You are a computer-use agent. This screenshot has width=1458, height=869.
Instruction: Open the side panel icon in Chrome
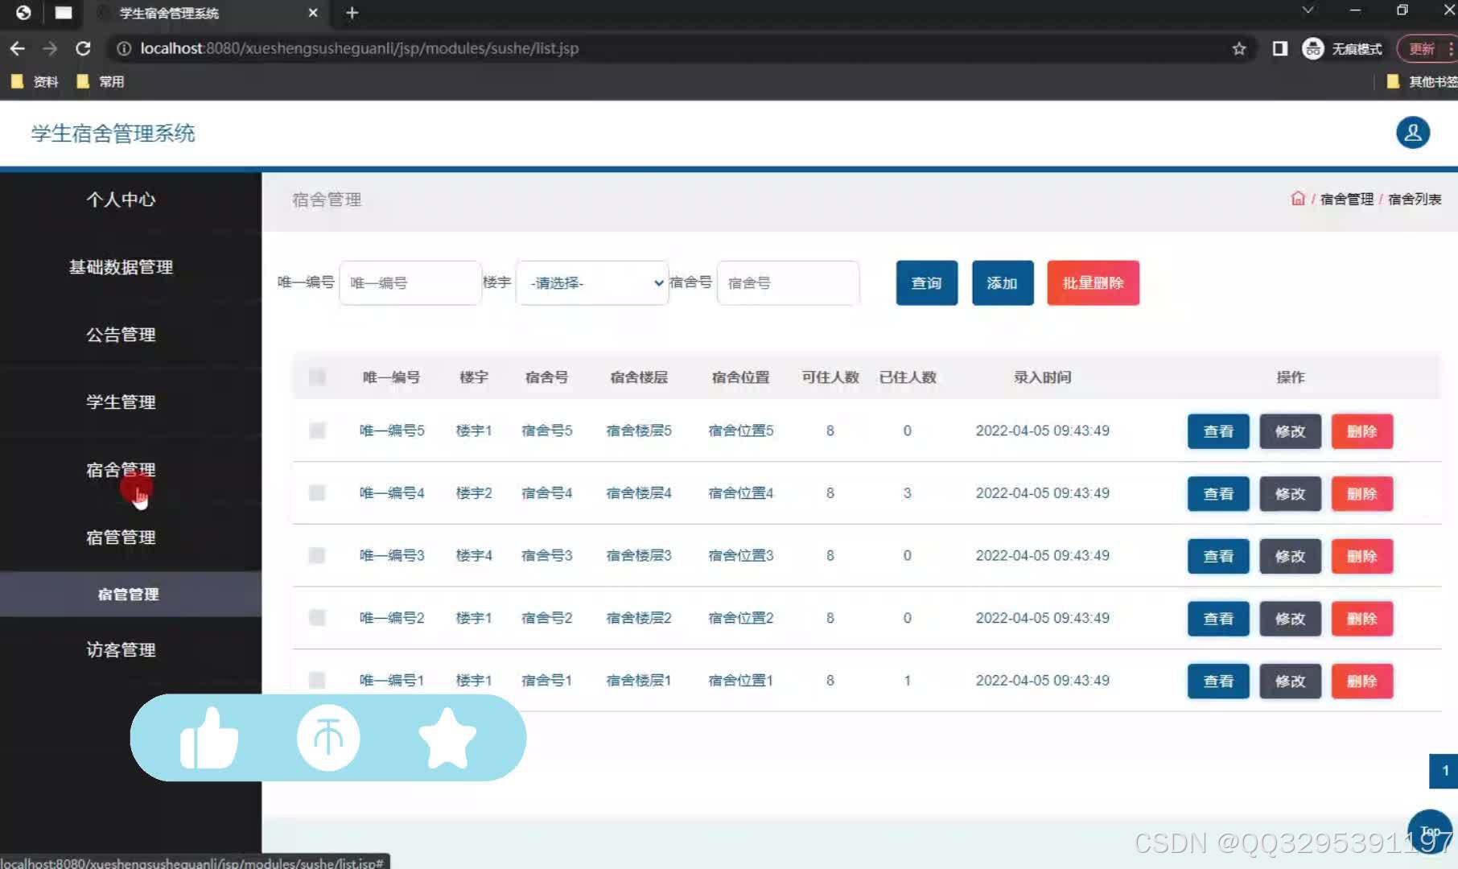tap(1279, 48)
